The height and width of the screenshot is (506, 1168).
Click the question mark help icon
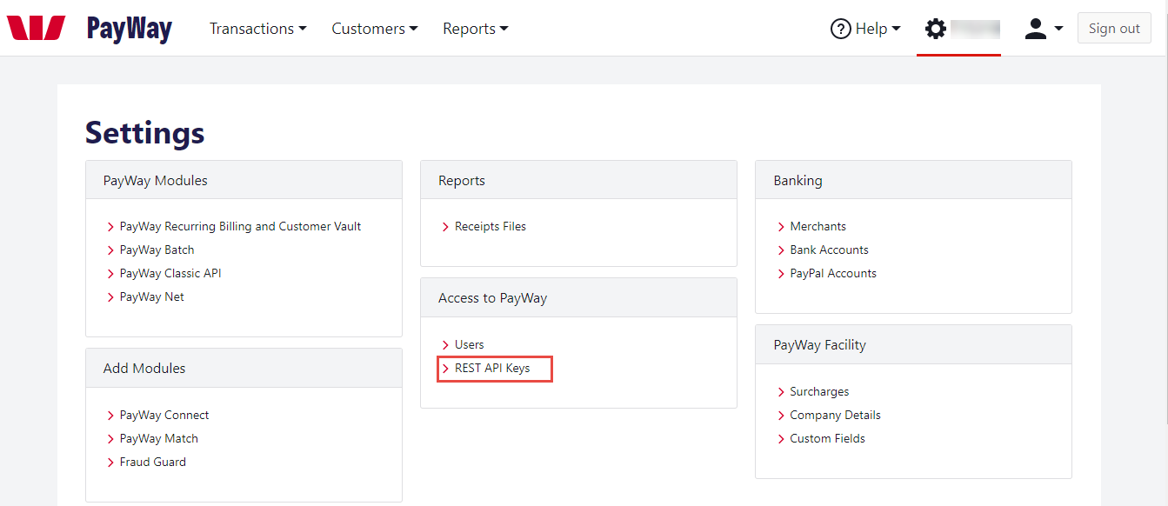[x=840, y=29]
